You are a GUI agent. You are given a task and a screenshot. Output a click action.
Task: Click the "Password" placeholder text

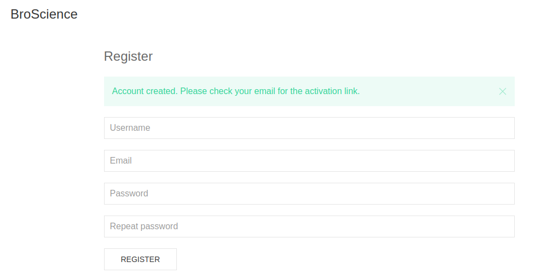[x=129, y=194]
